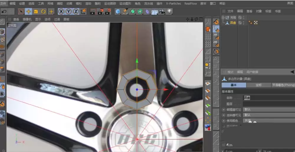Select the Phong tag on 圆盘
Viewport: 295px width, 152px height.
tap(250, 22)
